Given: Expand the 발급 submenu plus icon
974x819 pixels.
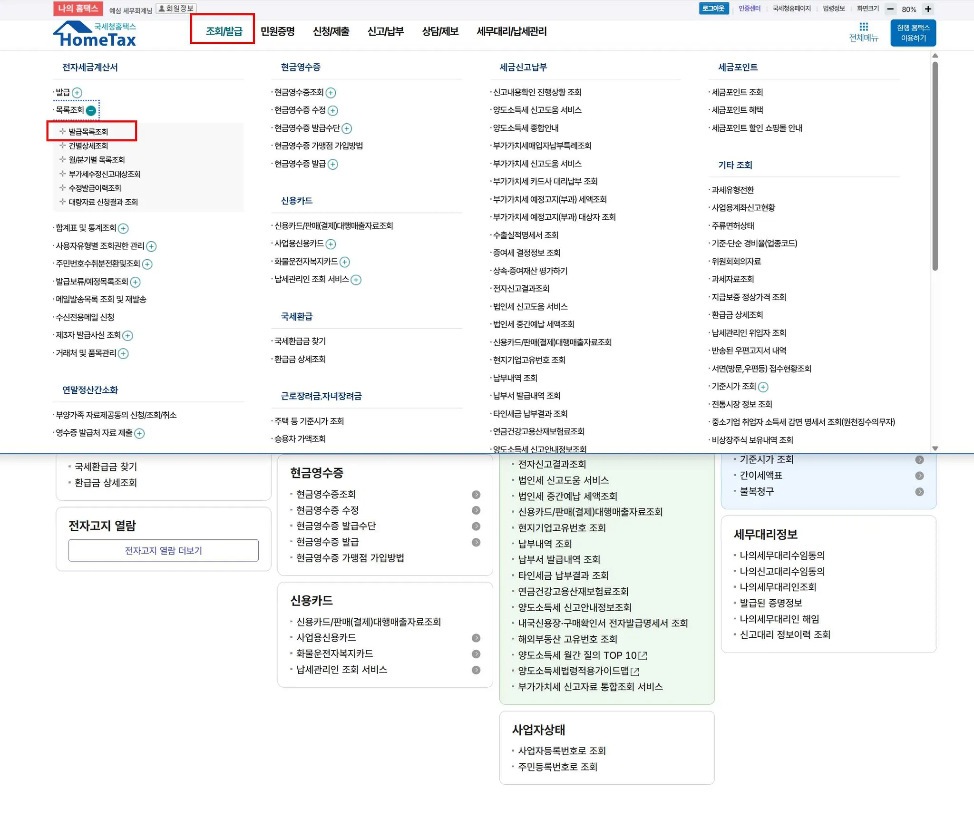Looking at the screenshot, I should [77, 93].
